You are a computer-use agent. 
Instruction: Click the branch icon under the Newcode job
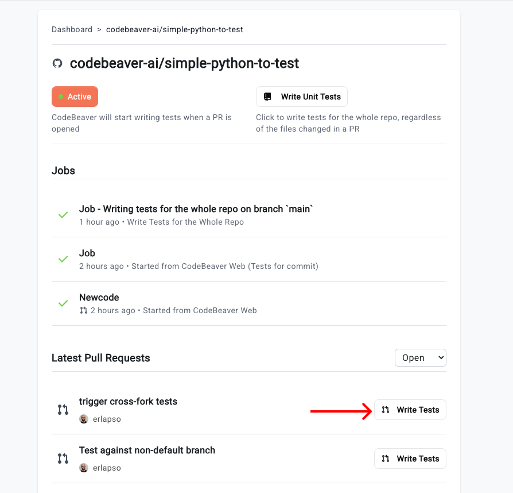[x=83, y=310]
